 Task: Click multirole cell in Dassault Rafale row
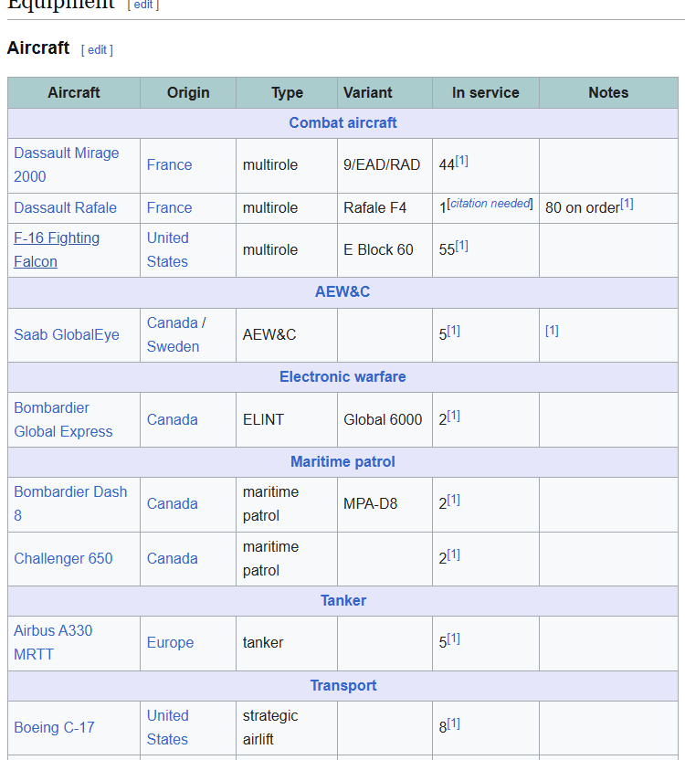click(x=287, y=208)
